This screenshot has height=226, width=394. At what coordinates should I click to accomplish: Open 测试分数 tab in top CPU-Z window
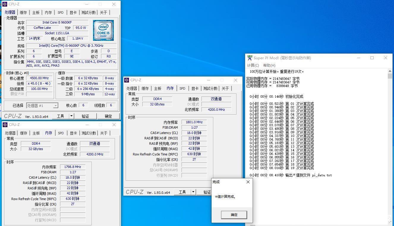[x=89, y=13]
